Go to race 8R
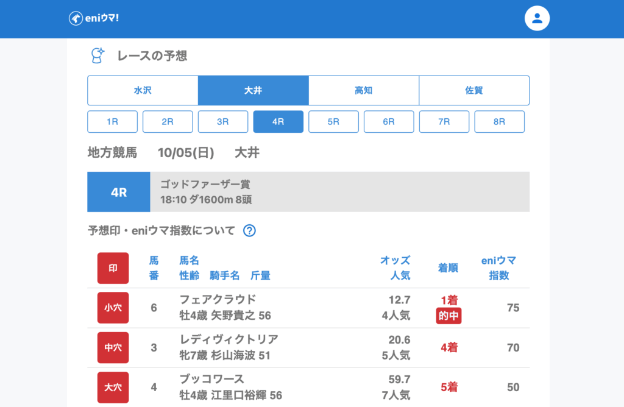624x407 pixels. [499, 122]
